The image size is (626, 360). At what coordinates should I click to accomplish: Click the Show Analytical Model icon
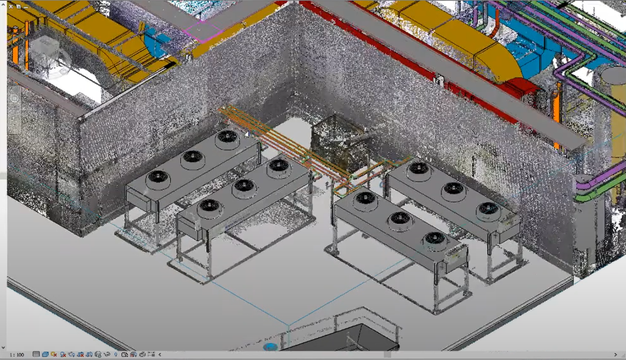(133, 355)
